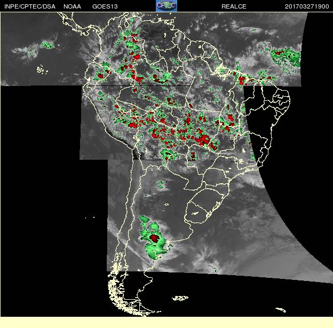Select the INPE/CPTEC/DSA header label
The height and width of the screenshot is (328, 333).
(30, 6)
